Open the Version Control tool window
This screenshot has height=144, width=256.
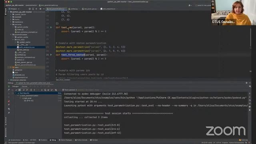(x=15, y=140)
